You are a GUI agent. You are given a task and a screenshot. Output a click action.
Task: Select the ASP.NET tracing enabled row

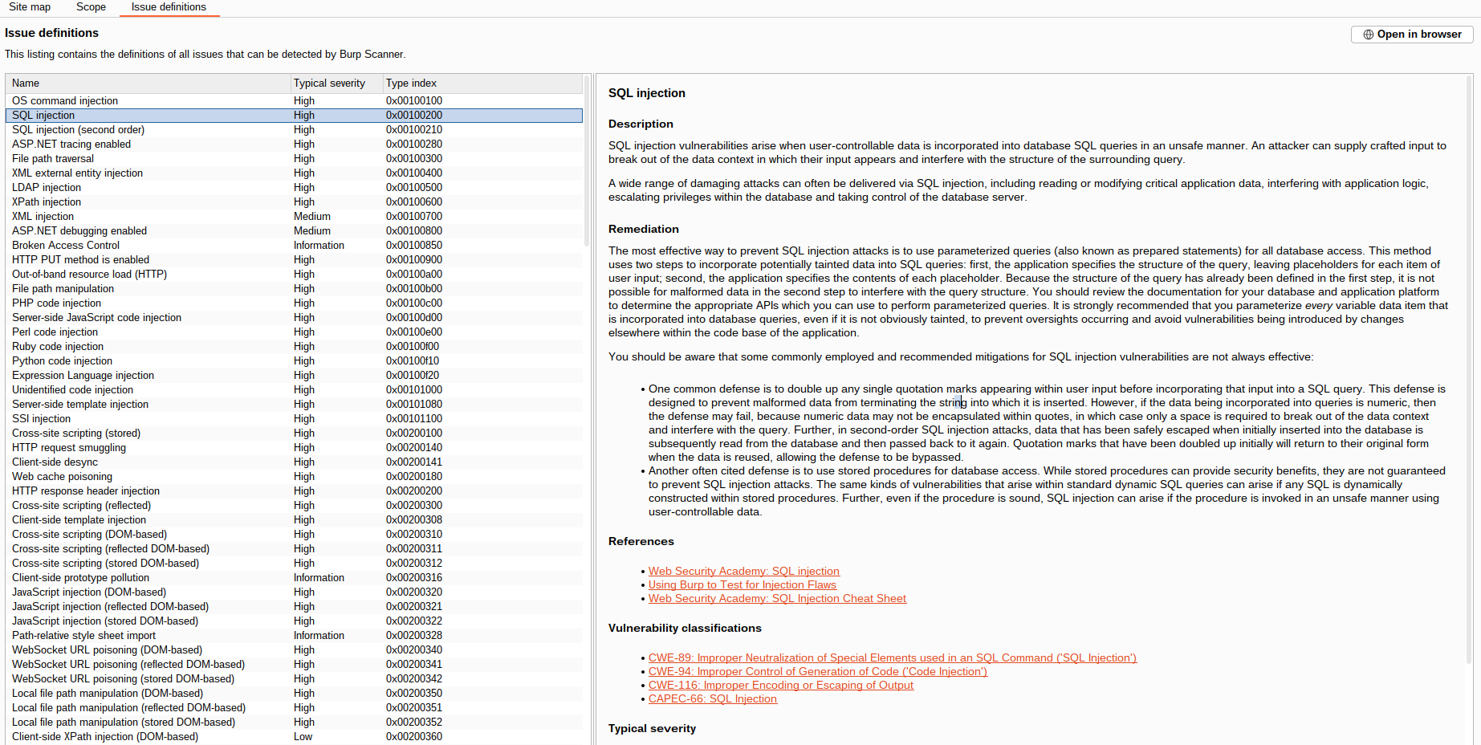coord(294,145)
